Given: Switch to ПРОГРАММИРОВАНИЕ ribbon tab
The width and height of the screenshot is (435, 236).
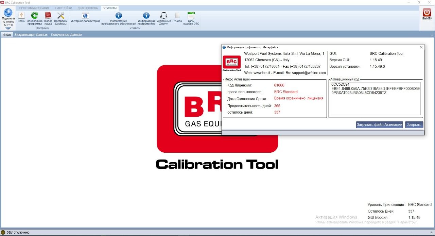Looking at the screenshot, I should [x=34, y=8].
